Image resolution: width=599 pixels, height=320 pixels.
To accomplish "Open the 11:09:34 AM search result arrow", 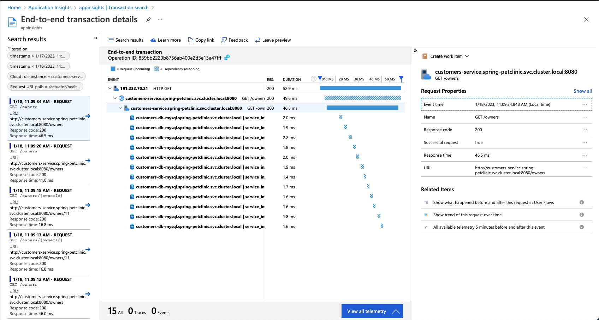I will point(88,116).
